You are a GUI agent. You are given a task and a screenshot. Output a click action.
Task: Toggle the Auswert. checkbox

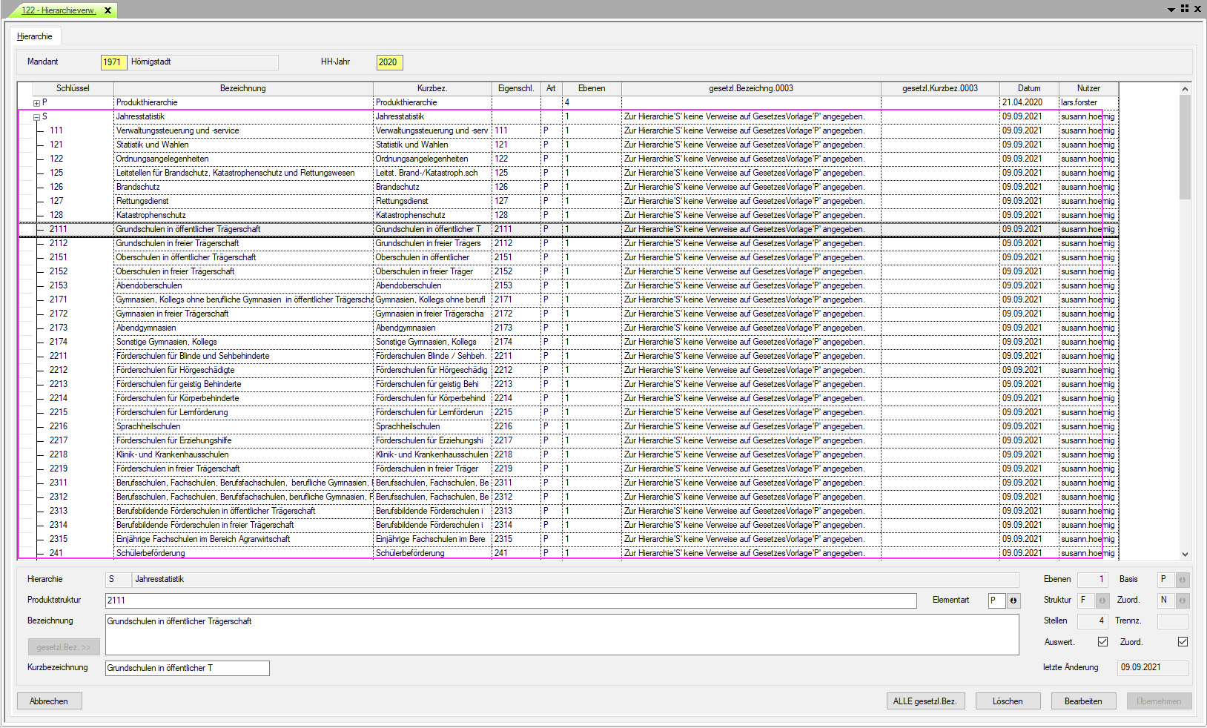click(1102, 642)
